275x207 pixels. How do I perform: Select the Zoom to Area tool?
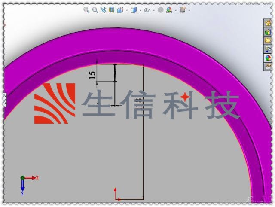pyautogui.click(x=95, y=10)
